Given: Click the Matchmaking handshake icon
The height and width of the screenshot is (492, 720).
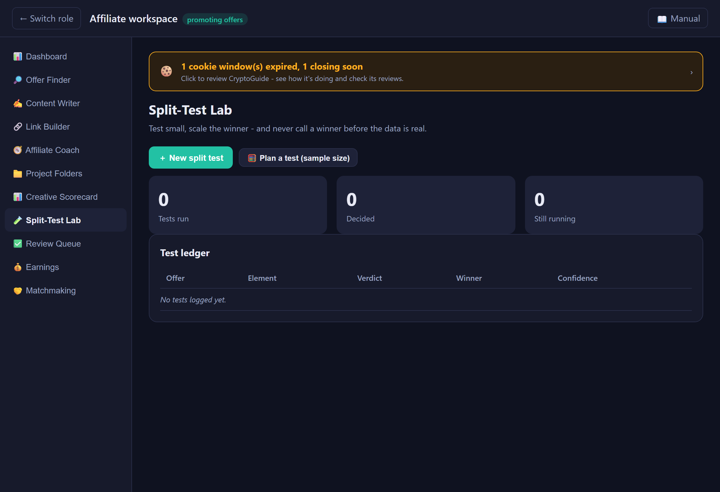Looking at the screenshot, I should (x=18, y=290).
